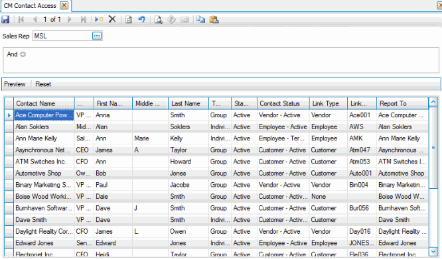Click the Delete X icon in toolbar
442x259 pixels.
coord(112,19)
